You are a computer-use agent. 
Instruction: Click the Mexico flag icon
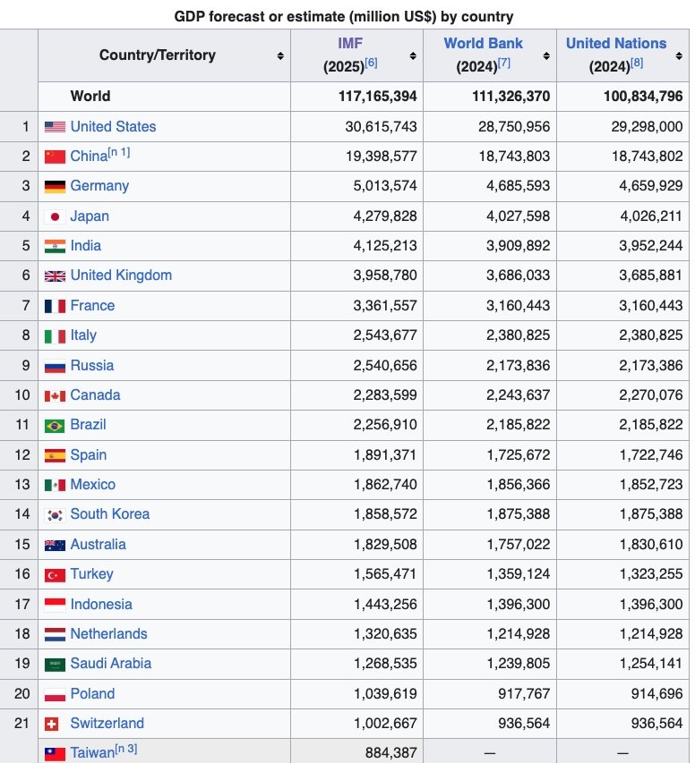point(55,485)
